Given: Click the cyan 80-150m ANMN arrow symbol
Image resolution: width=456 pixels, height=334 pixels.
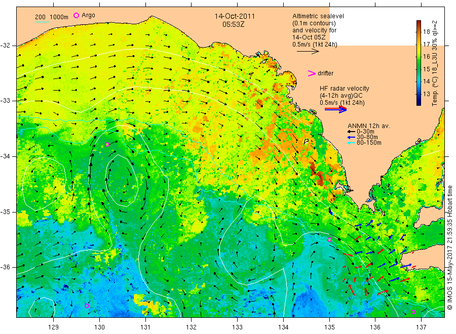Looking at the screenshot, I should (x=351, y=143).
